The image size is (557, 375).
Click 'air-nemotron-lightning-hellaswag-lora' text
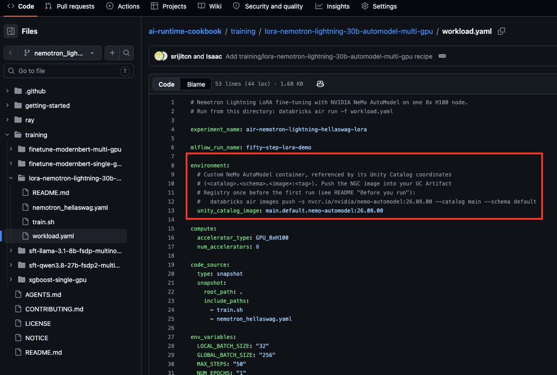coord(306,129)
